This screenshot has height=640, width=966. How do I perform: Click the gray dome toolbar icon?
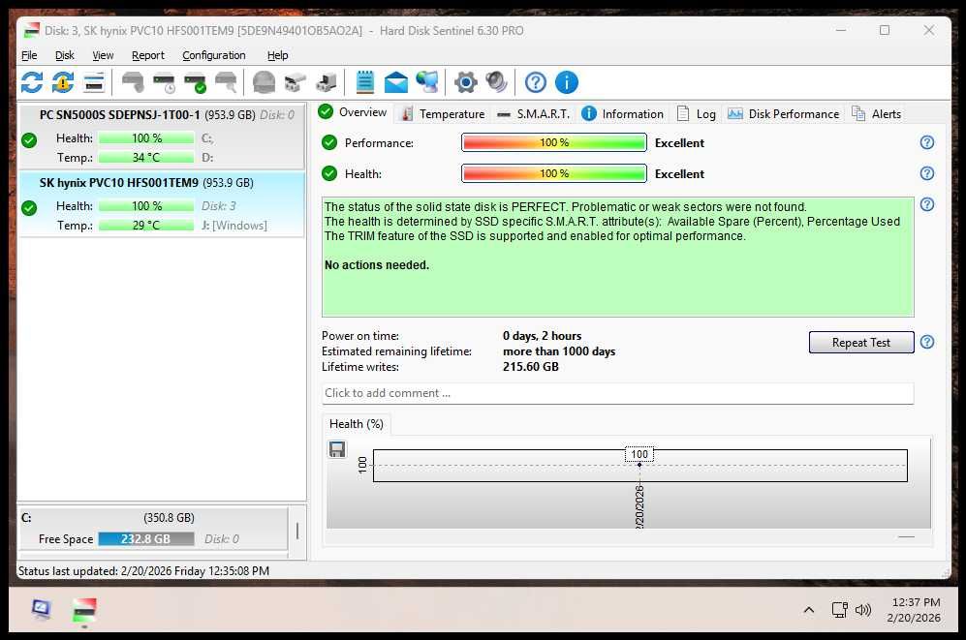(264, 82)
